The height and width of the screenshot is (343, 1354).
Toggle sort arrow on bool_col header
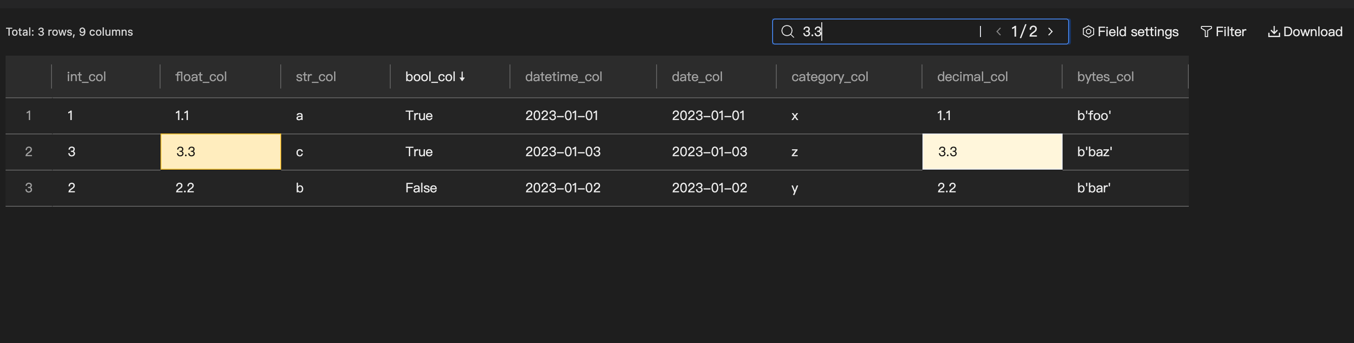462,76
